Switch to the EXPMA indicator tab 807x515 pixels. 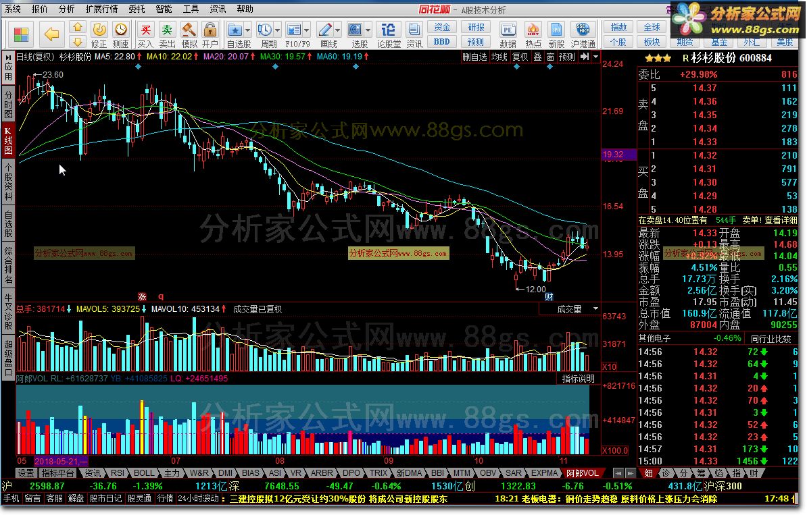pos(544,473)
